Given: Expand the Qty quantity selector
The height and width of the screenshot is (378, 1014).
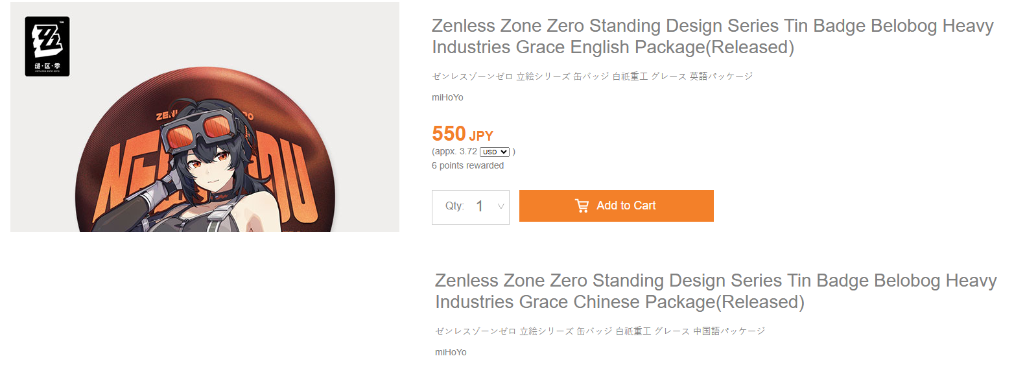Looking at the screenshot, I should (471, 207).
